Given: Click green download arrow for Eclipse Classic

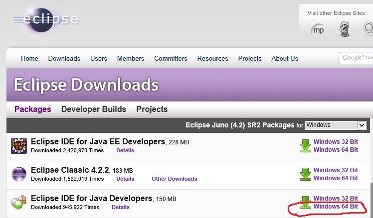Looking at the screenshot, I should coord(305,174).
